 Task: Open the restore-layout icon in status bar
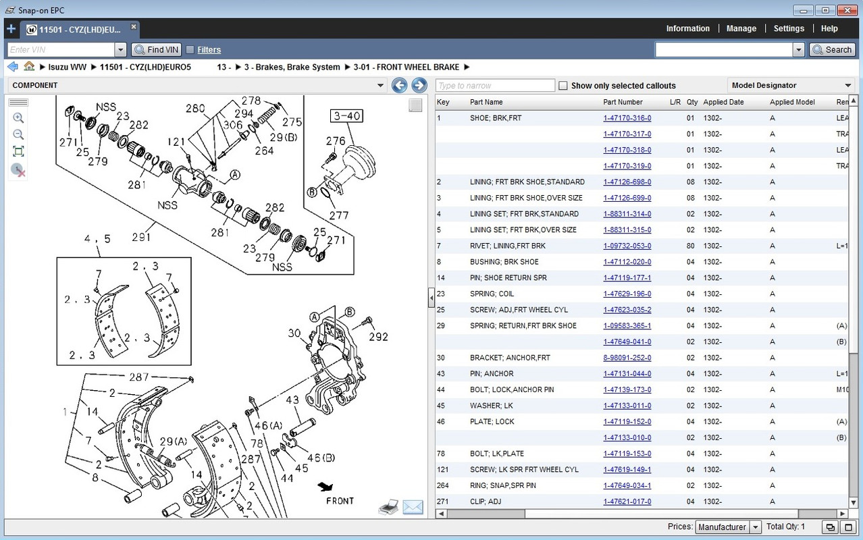[x=830, y=527]
